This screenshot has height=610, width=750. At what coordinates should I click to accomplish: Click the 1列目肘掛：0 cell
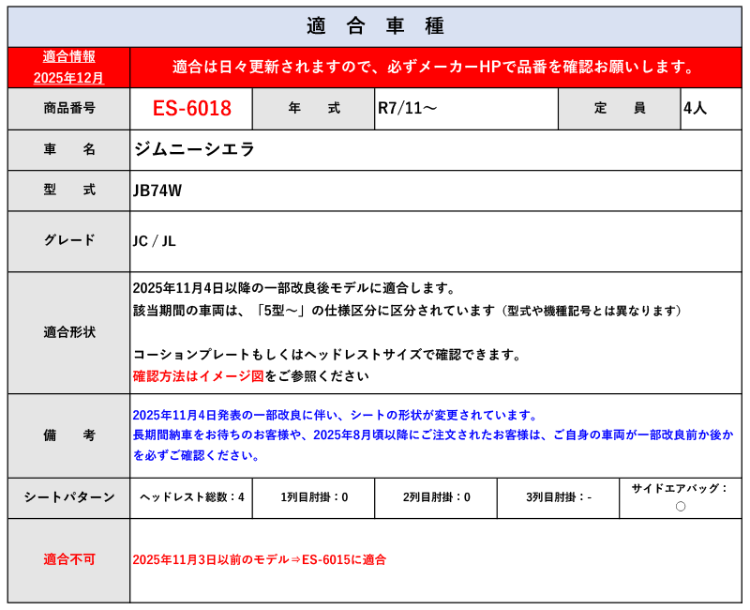314,497
